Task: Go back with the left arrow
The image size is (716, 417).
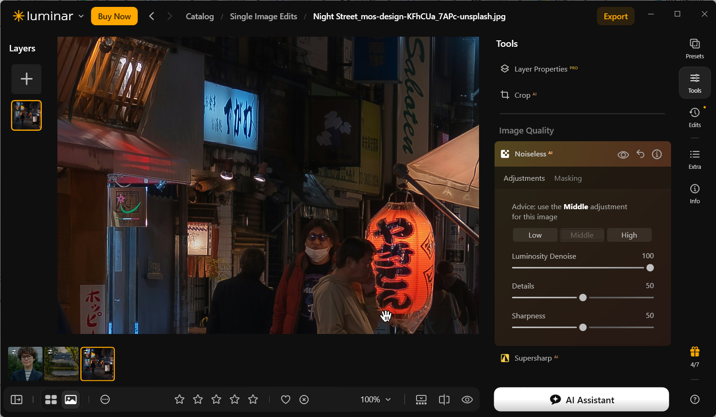Action: pos(152,16)
